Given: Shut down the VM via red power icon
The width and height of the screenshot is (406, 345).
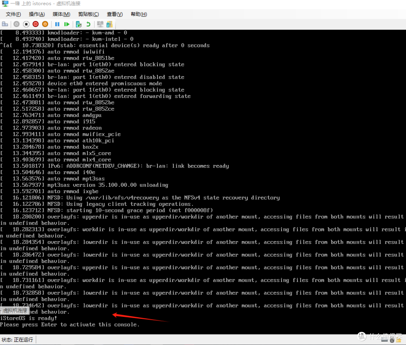Looking at the screenshot, I should coord(36,24).
